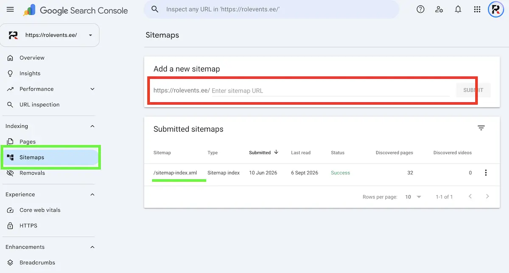The width and height of the screenshot is (509, 273).
Task: Click the URL inspection search field
Action: pyautogui.click(x=271, y=9)
